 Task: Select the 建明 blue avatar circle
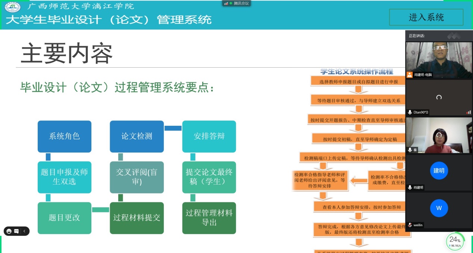tap(439, 170)
